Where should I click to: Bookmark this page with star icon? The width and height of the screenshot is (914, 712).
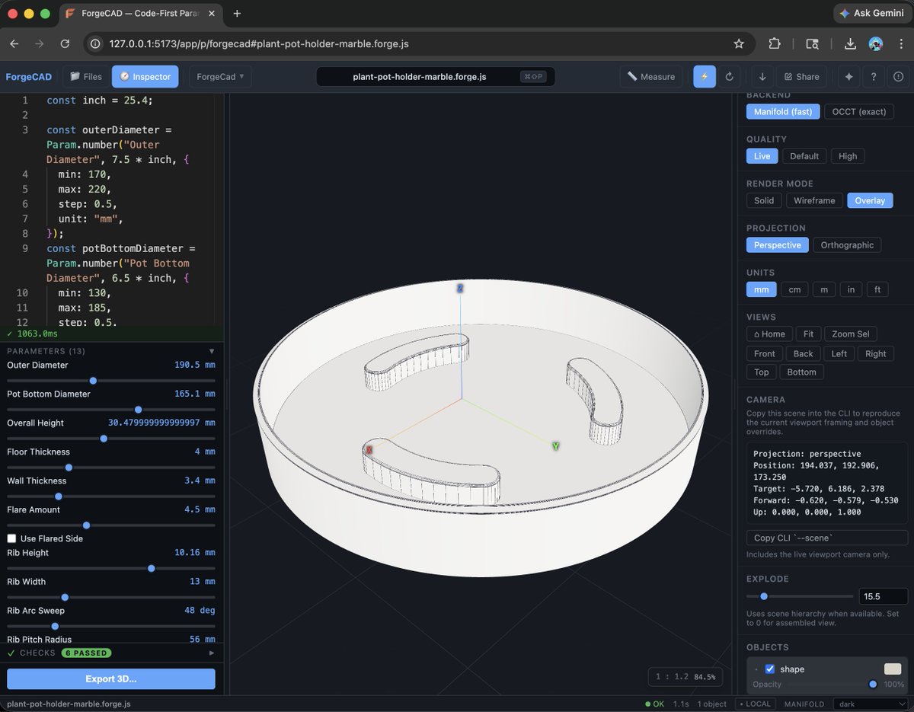(739, 44)
